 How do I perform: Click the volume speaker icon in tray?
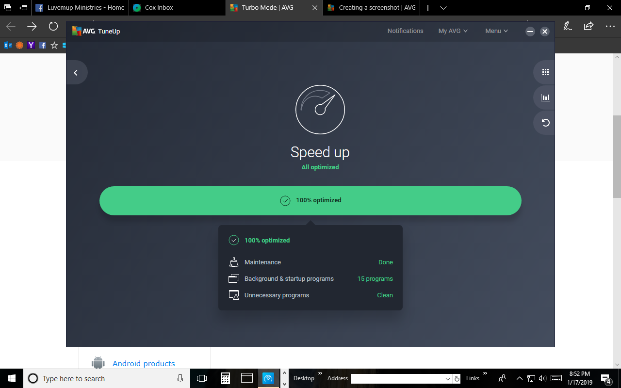[542, 378]
